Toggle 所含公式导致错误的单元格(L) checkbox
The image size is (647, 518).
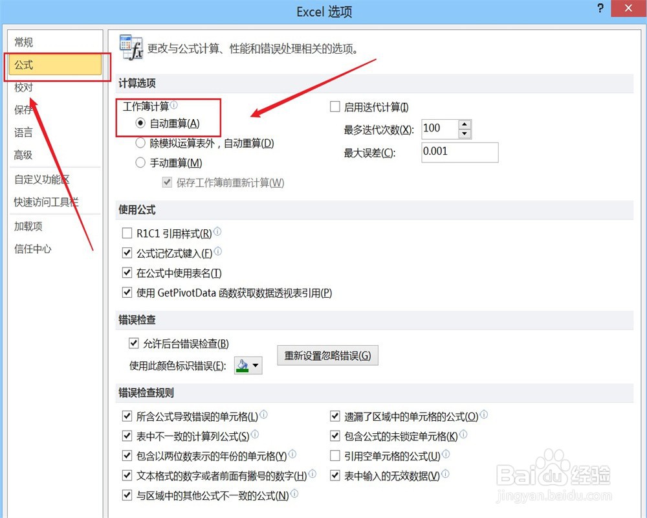(x=127, y=416)
